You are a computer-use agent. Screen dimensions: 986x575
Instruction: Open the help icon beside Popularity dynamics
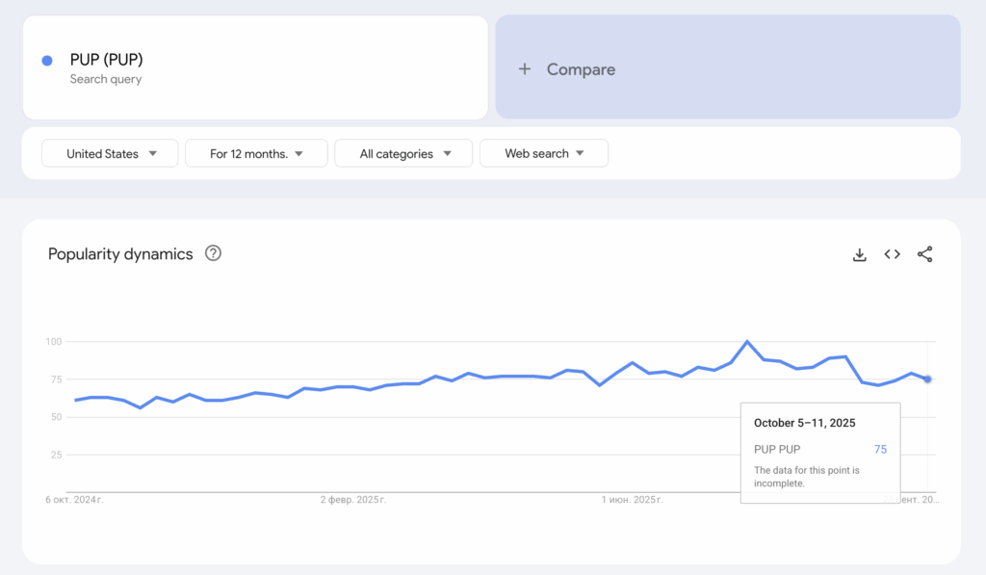214,253
